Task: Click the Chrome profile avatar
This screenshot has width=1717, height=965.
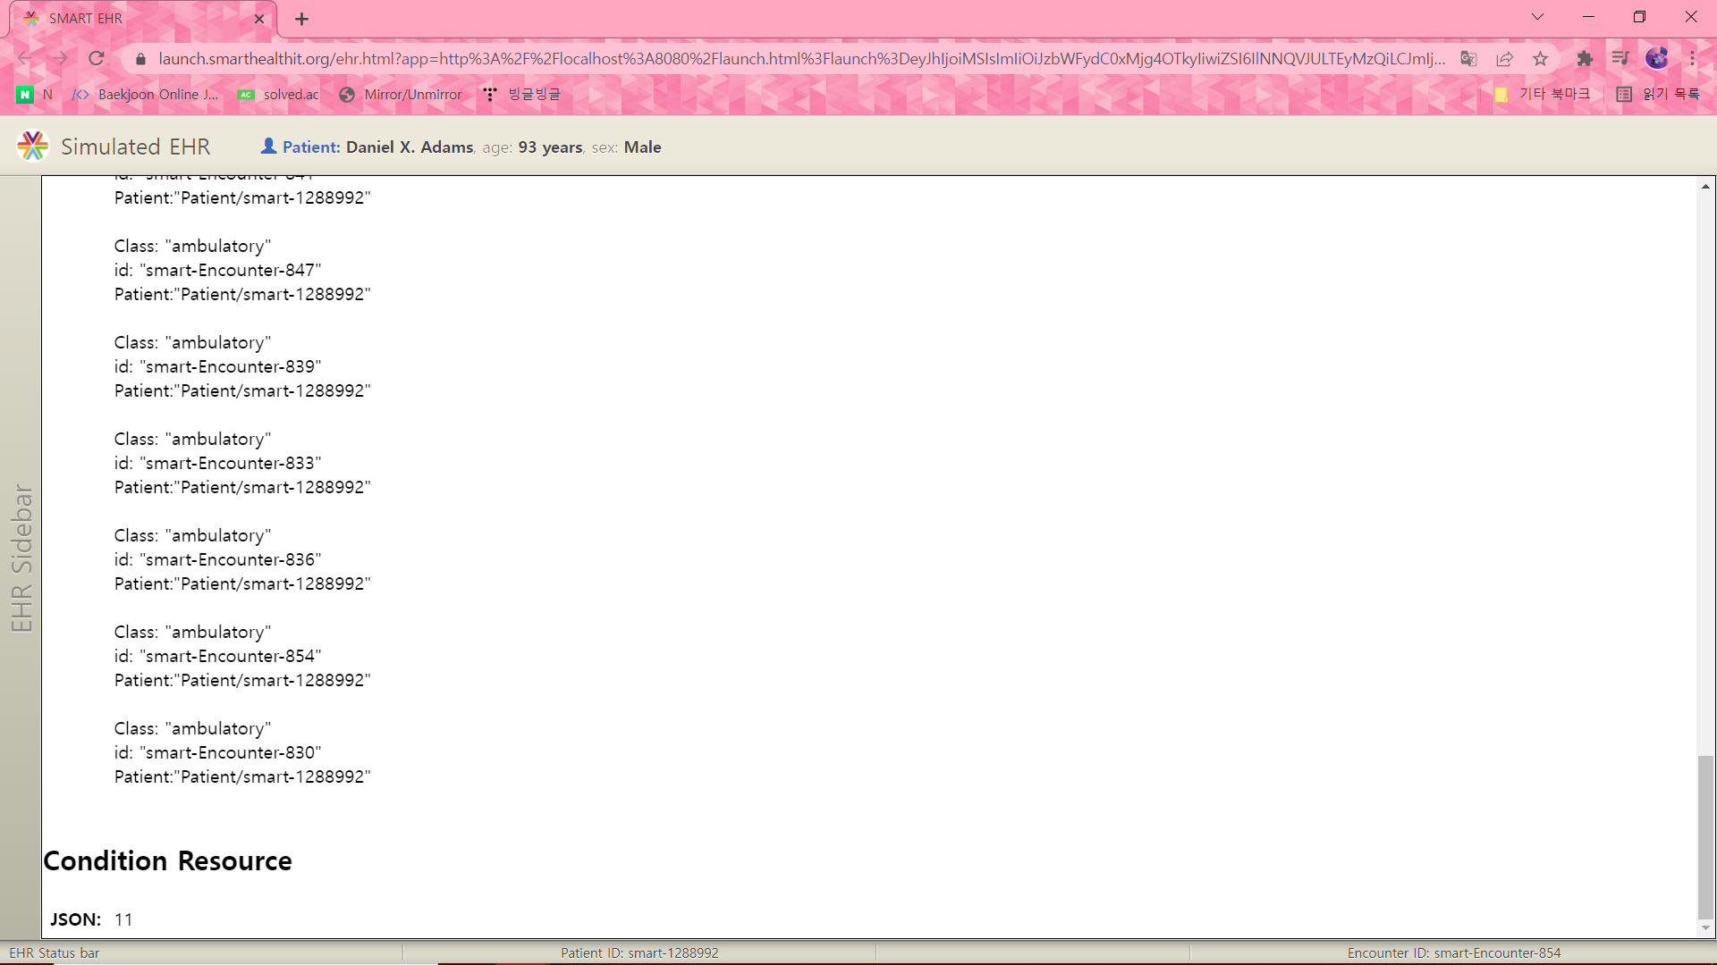Action: 1657,59
